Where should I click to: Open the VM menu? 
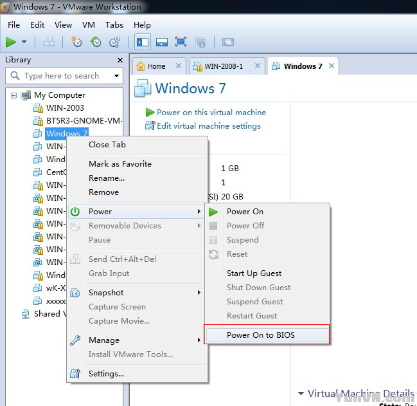(89, 24)
